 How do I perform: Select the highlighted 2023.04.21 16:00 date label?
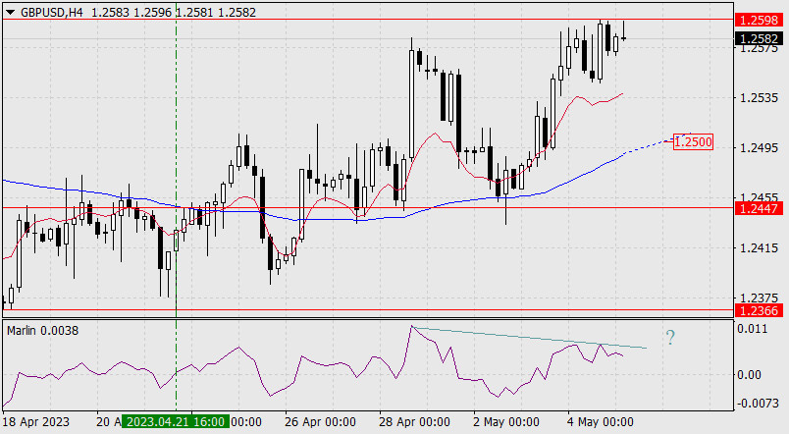point(176,421)
